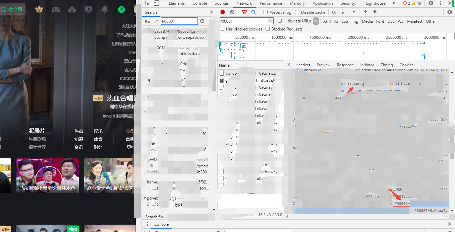This screenshot has width=455, height=232.
Task: Expand more DevTools tabs chevron
Action: [x=394, y=3]
